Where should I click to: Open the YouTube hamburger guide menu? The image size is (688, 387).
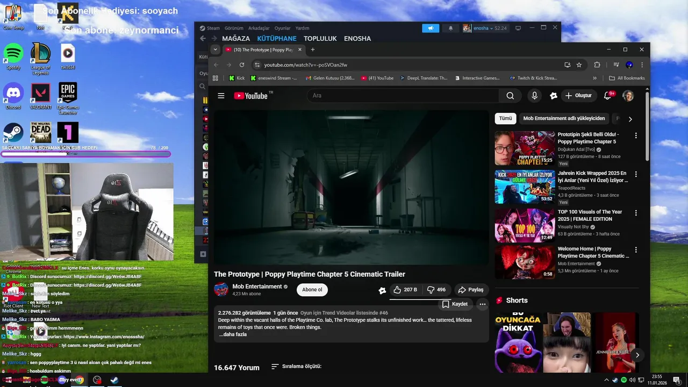pyautogui.click(x=221, y=96)
